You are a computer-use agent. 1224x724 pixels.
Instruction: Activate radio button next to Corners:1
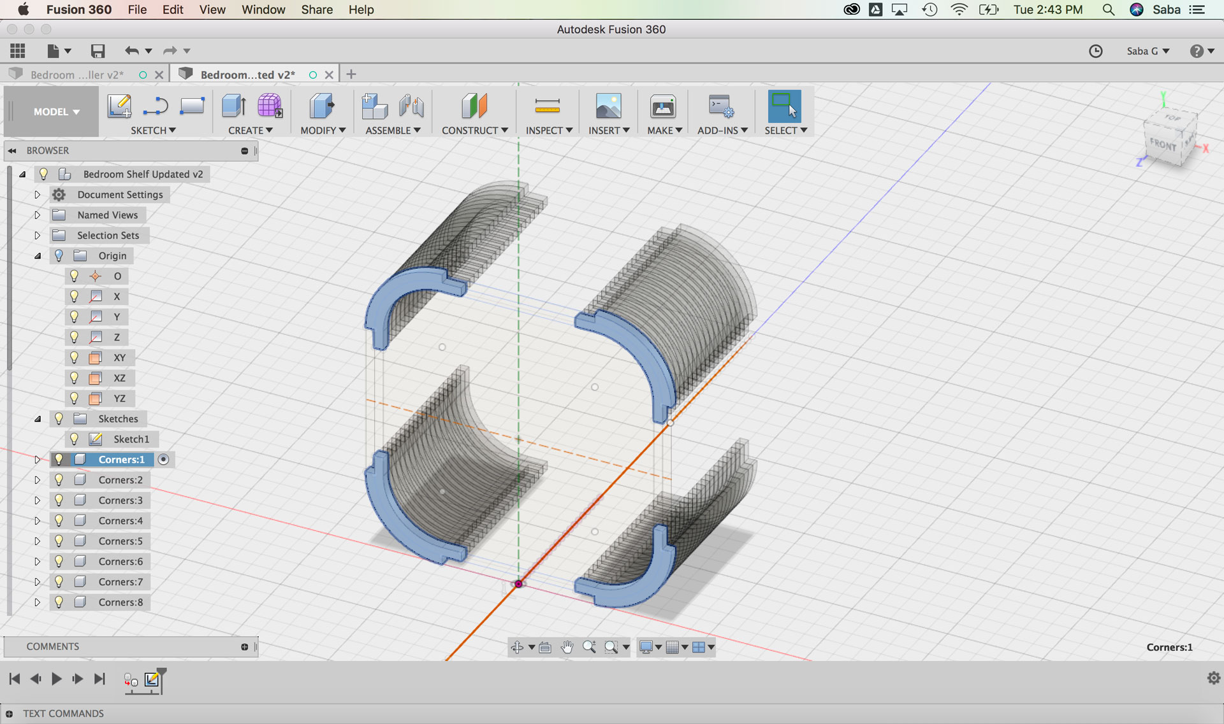(x=164, y=459)
